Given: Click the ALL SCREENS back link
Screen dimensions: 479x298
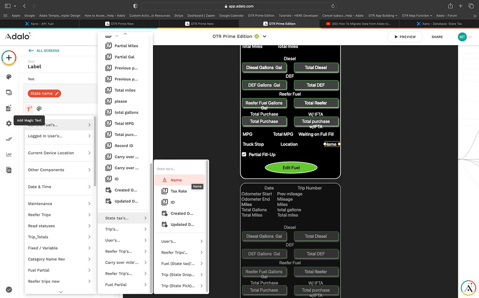Looking at the screenshot, I should pyautogui.click(x=46, y=50).
